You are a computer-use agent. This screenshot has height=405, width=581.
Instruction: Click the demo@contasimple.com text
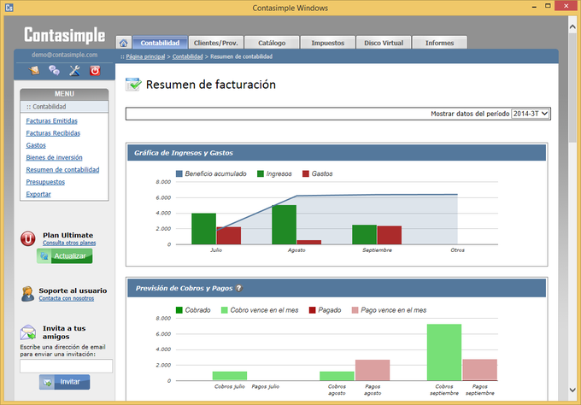click(64, 55)
